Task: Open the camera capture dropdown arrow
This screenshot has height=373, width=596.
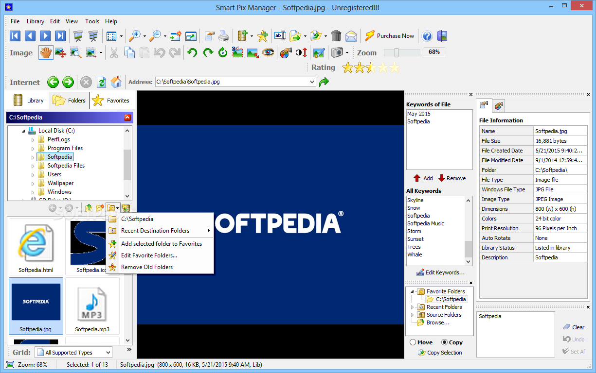Action: pyautogui.click(x=347, y=52)
